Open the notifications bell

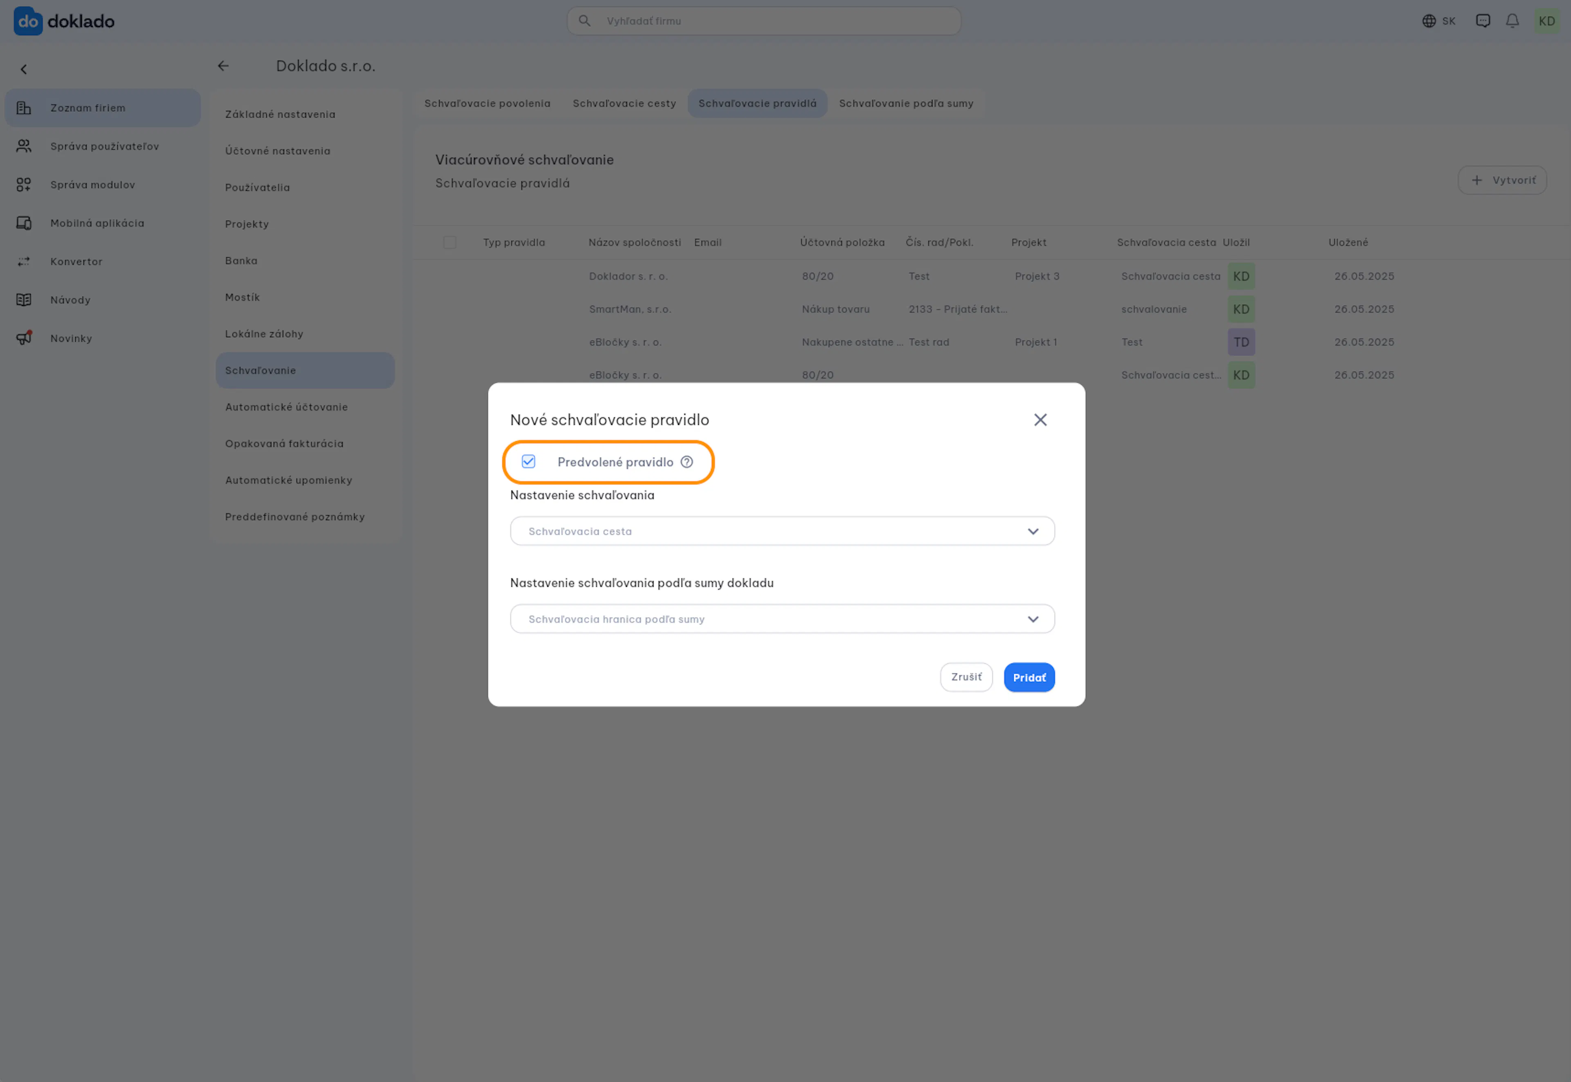pyautogui.click(x=1512, y=21)
